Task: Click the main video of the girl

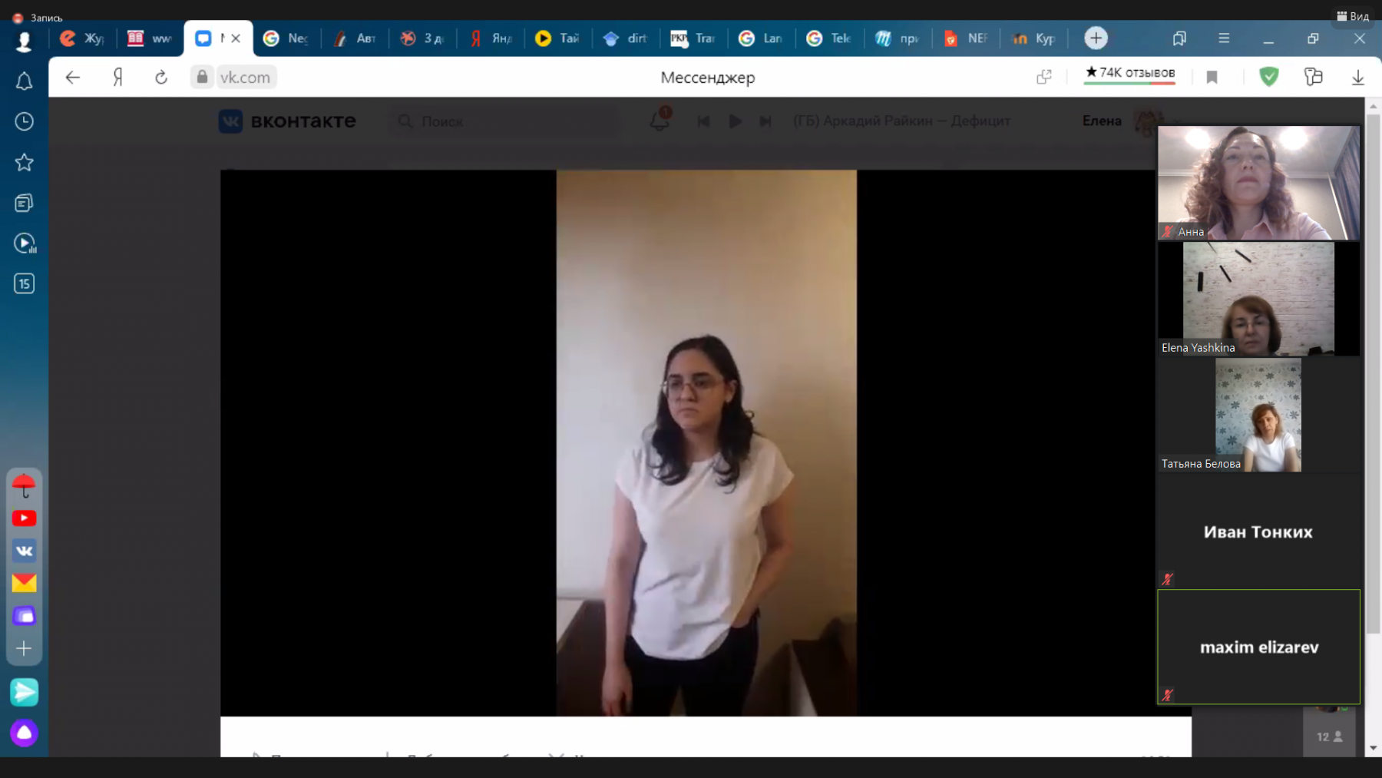Action: pos(706,442)
